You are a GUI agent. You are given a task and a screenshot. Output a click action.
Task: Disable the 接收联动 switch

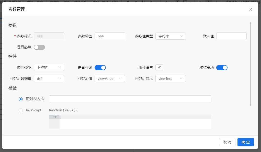(222, 68)
